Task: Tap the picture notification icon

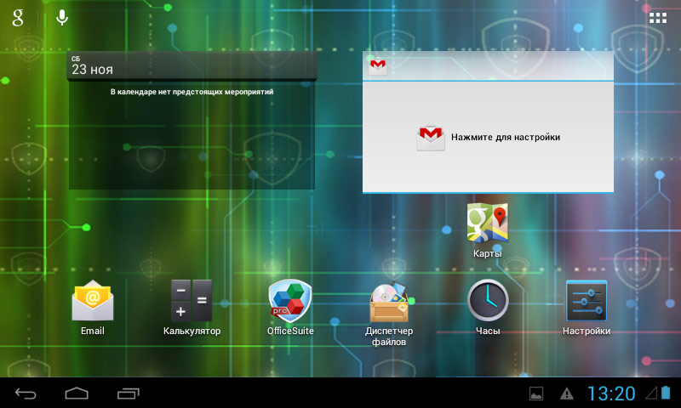Action: pyautogui.click(x=536, y=394)
